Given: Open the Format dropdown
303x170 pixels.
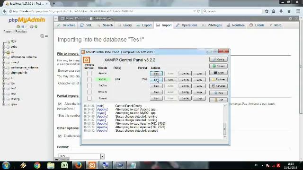Looking at the screenshot, I should click(81, 156).
